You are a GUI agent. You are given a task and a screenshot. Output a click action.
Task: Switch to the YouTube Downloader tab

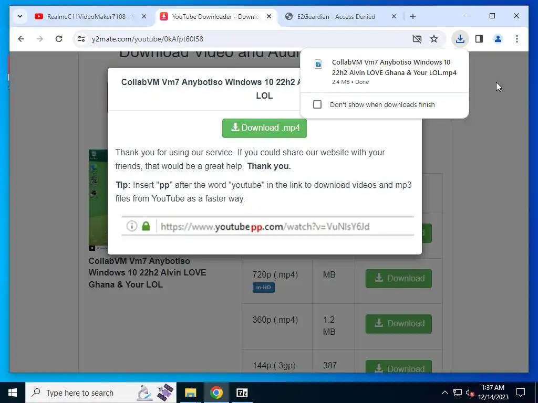(216, 16)
